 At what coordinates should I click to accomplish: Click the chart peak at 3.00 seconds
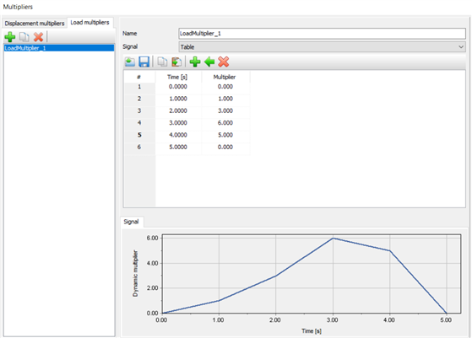[x=333, y=239]
